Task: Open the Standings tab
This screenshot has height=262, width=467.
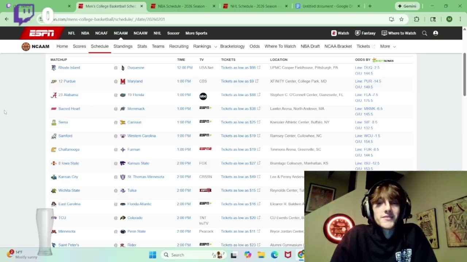Action: 123,47
